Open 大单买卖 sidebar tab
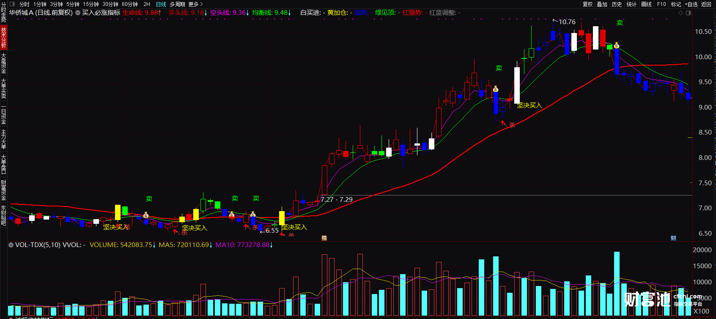The width and height of the screenshot is (716, 319). pos(3,88)
